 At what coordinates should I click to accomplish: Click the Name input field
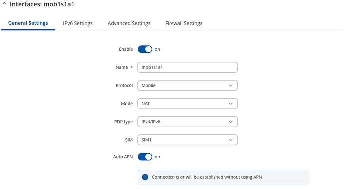[187, 67]
